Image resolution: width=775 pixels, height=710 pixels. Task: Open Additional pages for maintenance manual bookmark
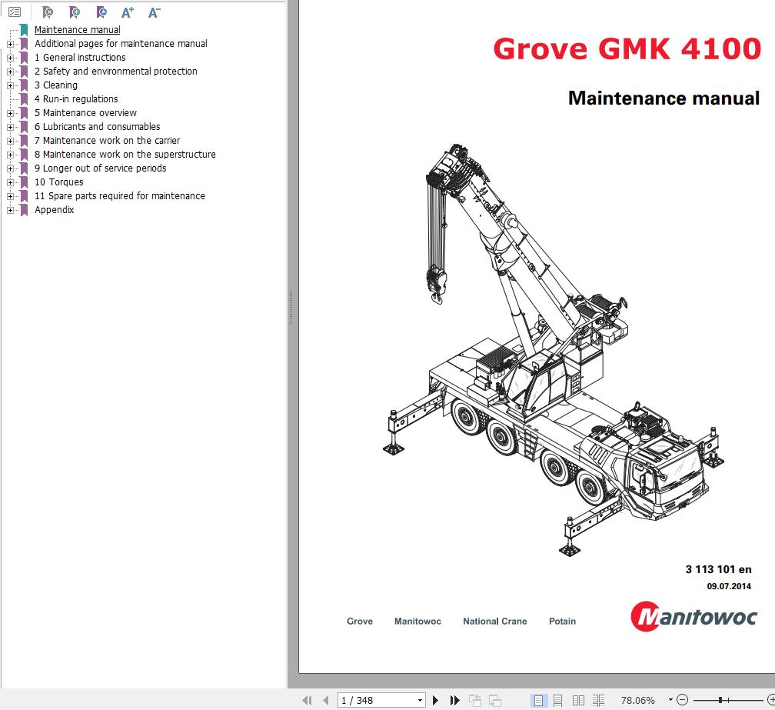click(121, 44)
